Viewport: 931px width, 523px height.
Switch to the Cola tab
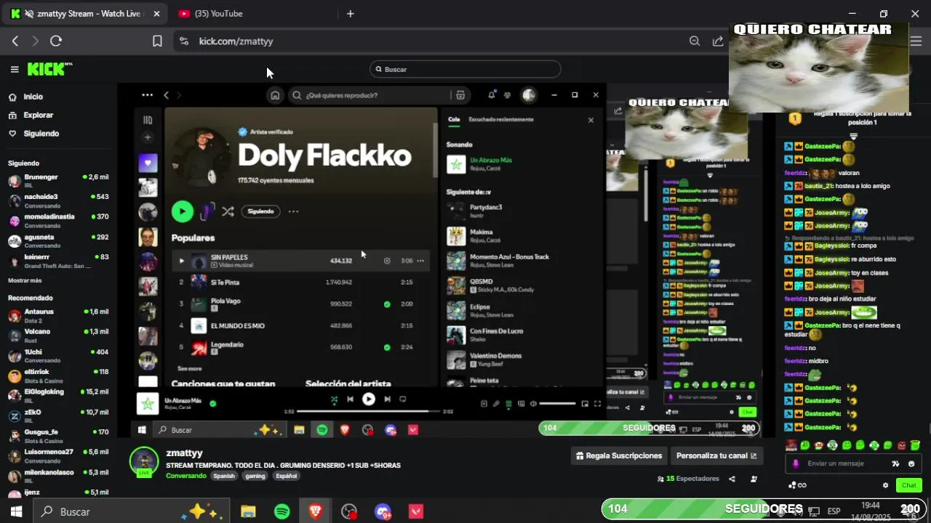tap(454, 119)
